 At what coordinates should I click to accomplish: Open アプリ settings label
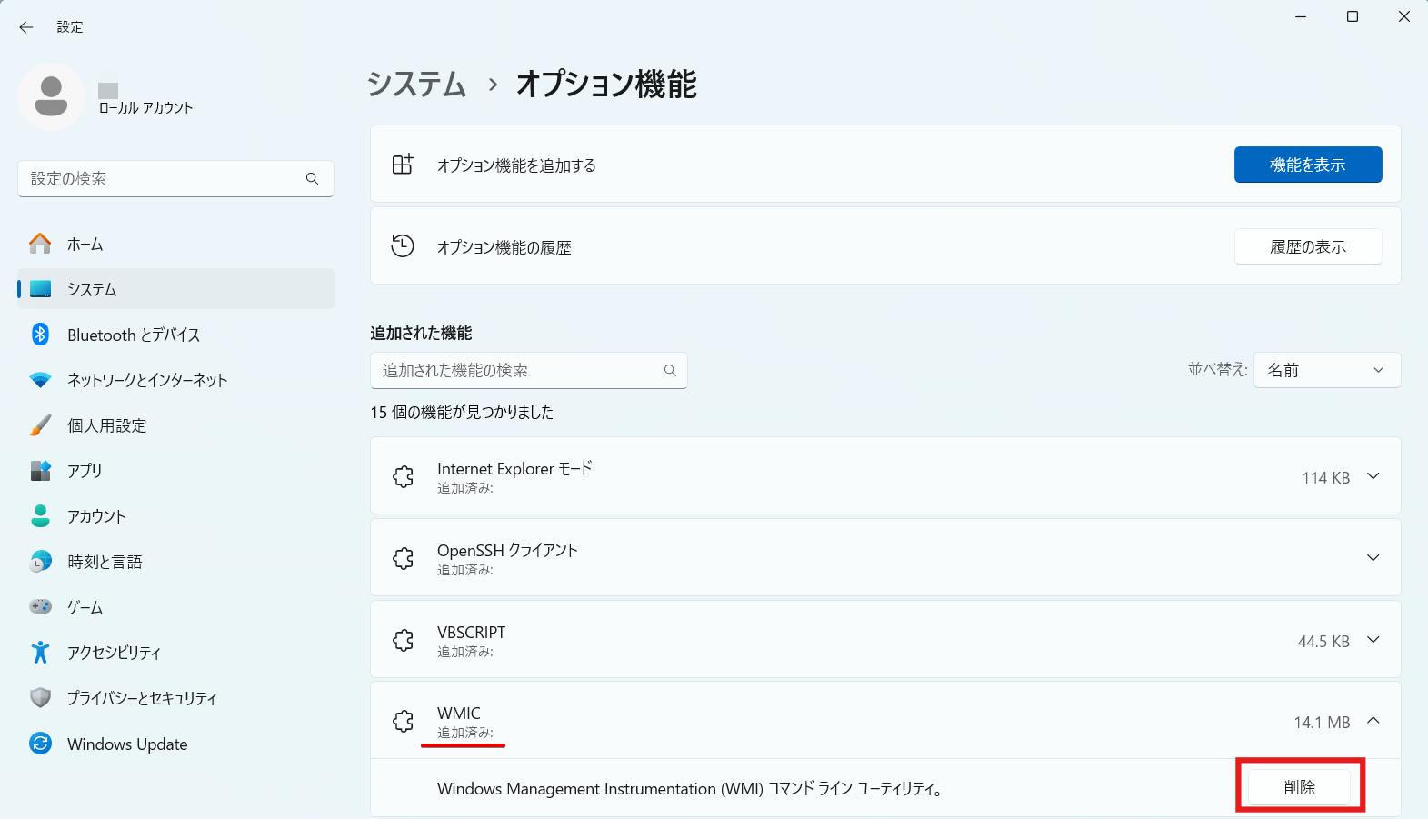pyautogui.click(x=85, y=471)
